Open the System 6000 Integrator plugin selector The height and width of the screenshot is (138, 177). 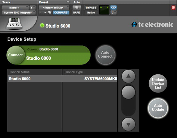pyautogui.click(x=19, y=13)
